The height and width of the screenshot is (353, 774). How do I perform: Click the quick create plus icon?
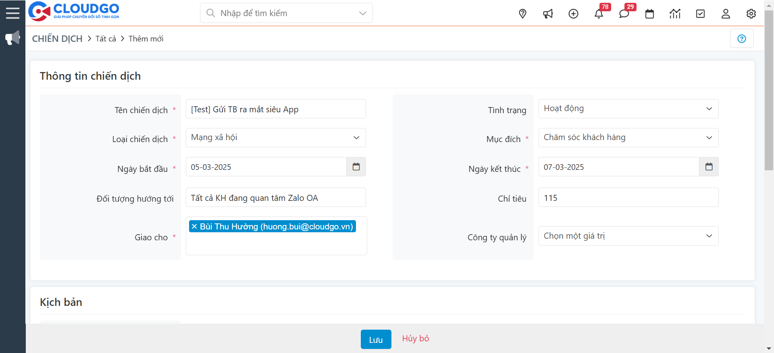[x=573, y=14]
